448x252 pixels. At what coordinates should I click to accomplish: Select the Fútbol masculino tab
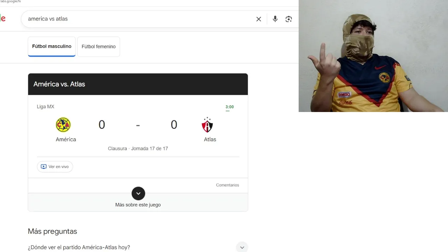(52, 47)
